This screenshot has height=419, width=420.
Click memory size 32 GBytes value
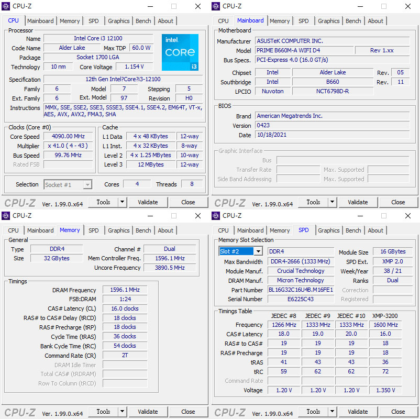tap(57, 258)
